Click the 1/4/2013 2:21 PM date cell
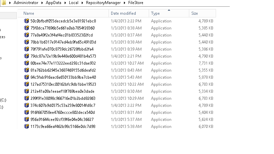 tap(126, 56)
